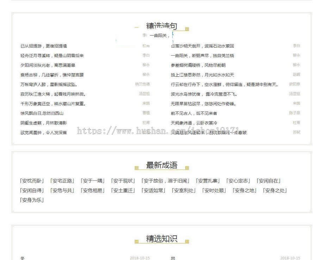Click the ornament icon right of 精选知识 heading
Viewport: 317px width, 260px height.
(187, 241)
